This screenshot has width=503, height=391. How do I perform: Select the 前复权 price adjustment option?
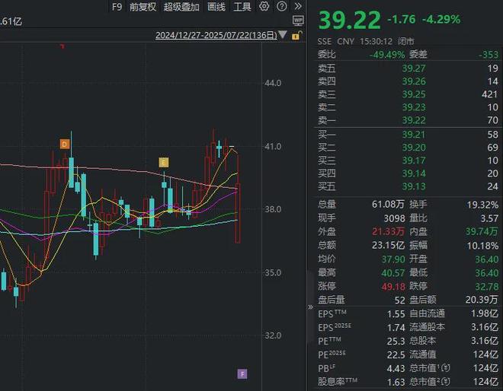tap(143, 7)
